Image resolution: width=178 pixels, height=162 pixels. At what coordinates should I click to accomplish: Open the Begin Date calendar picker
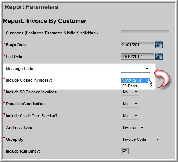[159, 45]
